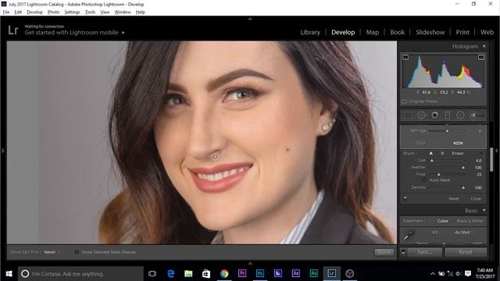This screenshot has width=500, height=281.
Task: Expand brush options disclosure triangle
Action: coord(481,153)
